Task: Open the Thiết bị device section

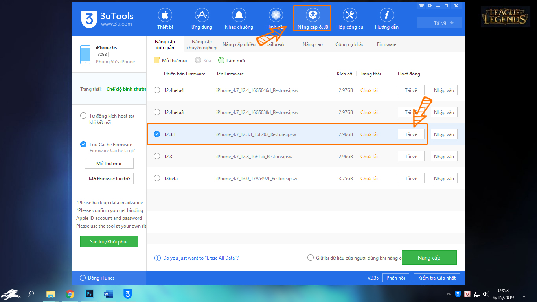Action: pyautogui.click(x=165, y=19)
